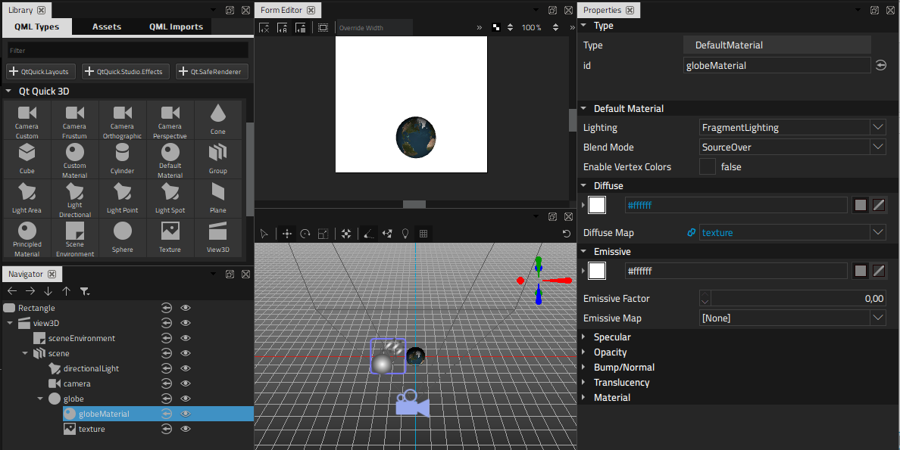Enable the Enable Vertex Colors checkbox

[707, 166]
